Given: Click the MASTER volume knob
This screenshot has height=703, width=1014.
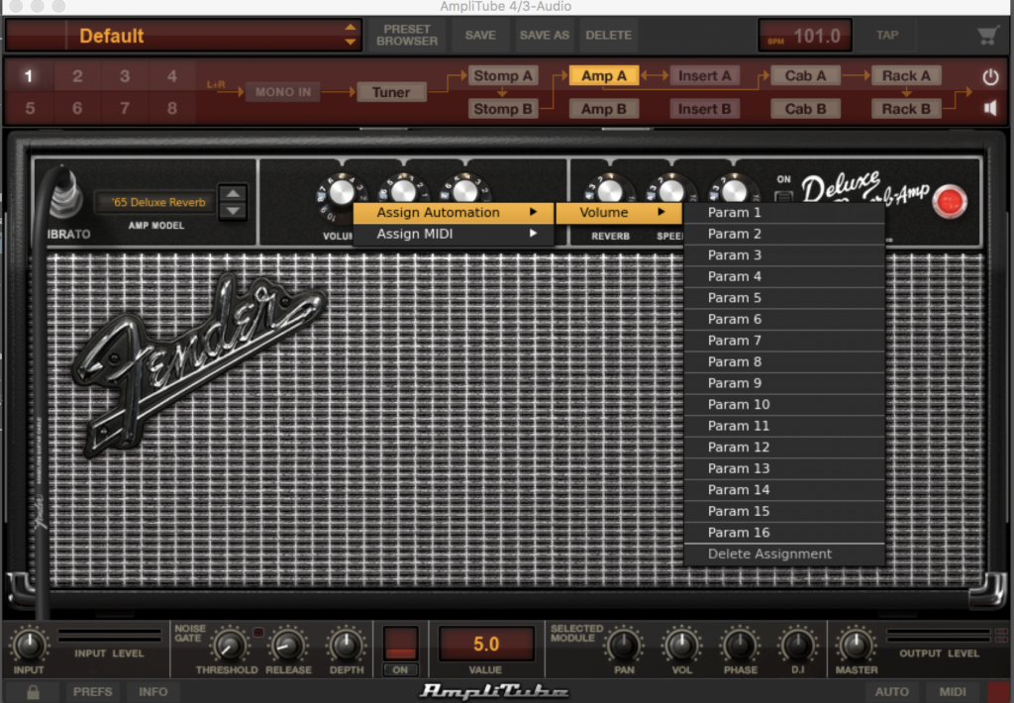Looking at the screenshot, I should point(856,646).
